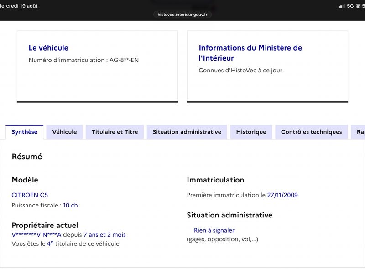Click the first registration date 27/11/2009

282,195
